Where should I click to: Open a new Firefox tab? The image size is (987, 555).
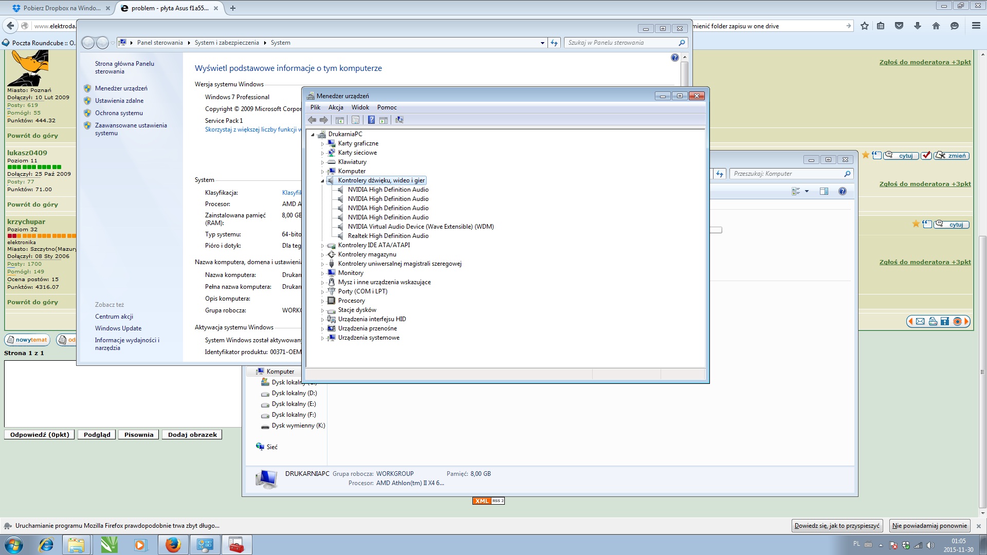pyautogui.click(x=233, y=8)
